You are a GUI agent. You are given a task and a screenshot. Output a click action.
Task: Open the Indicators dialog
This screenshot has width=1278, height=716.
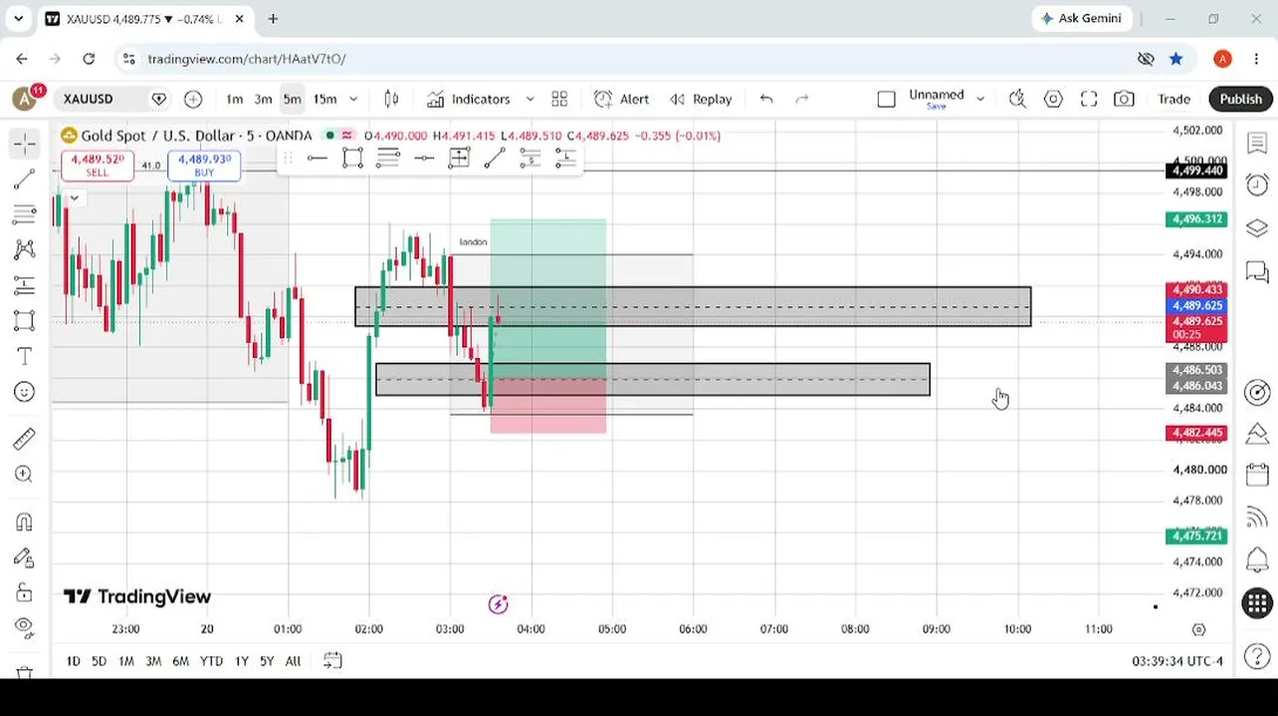pyautogui.click(x=469, y=98)
